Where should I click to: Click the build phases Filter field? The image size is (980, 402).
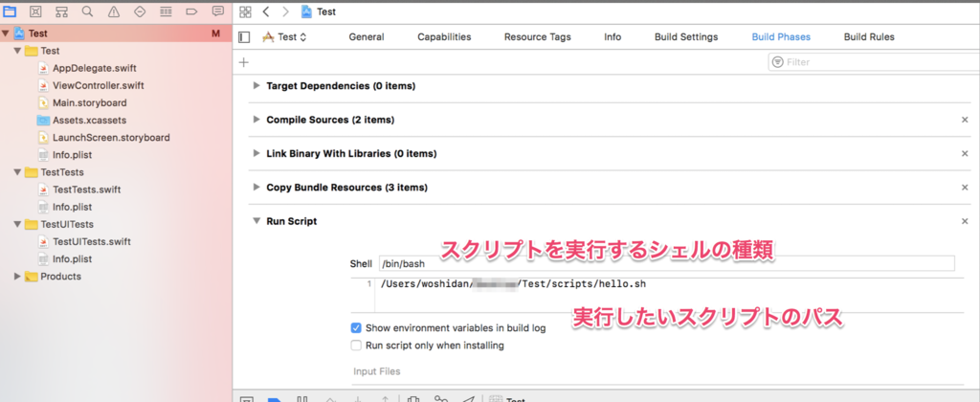click(874, 62)
